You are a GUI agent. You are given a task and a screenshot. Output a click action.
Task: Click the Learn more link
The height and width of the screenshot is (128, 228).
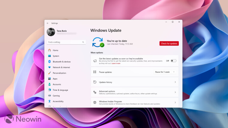pyautogui.click(x=116, y=63)
